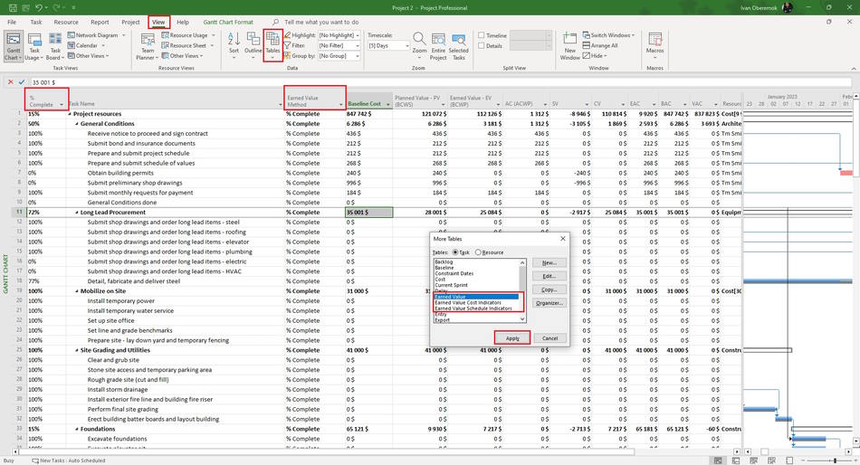Collapse the ribbon with the chevron
This screenshot has height=465, width=860.
pyautogui.click(x=854, y=69)
